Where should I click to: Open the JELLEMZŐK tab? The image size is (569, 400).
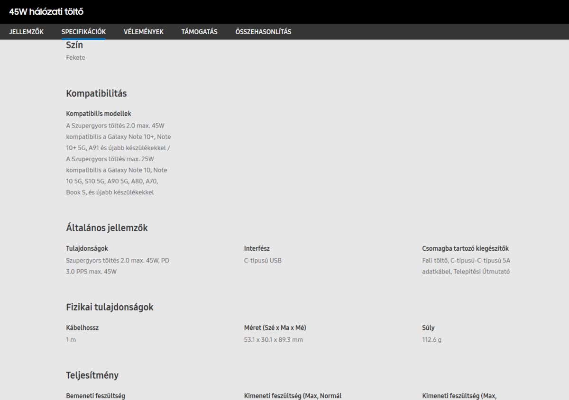(x=27, y=32)
